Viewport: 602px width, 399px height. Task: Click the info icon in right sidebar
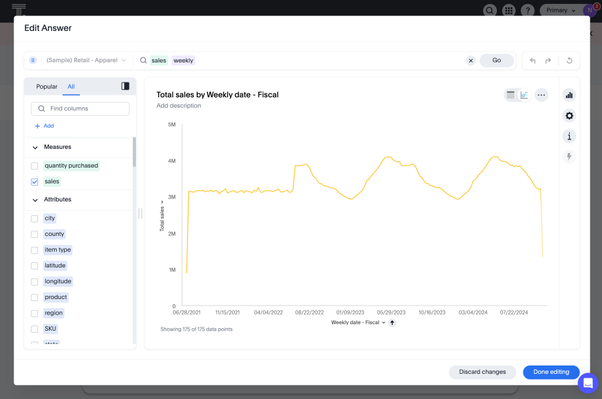point(569,137)
